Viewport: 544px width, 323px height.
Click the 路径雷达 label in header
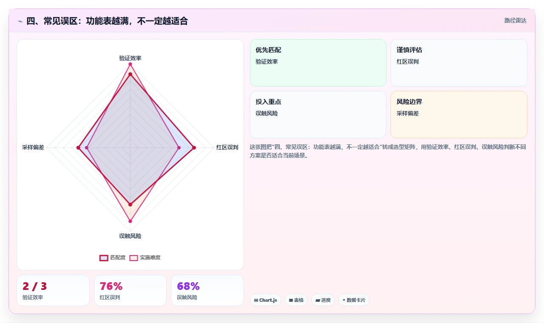click(516, 20)
